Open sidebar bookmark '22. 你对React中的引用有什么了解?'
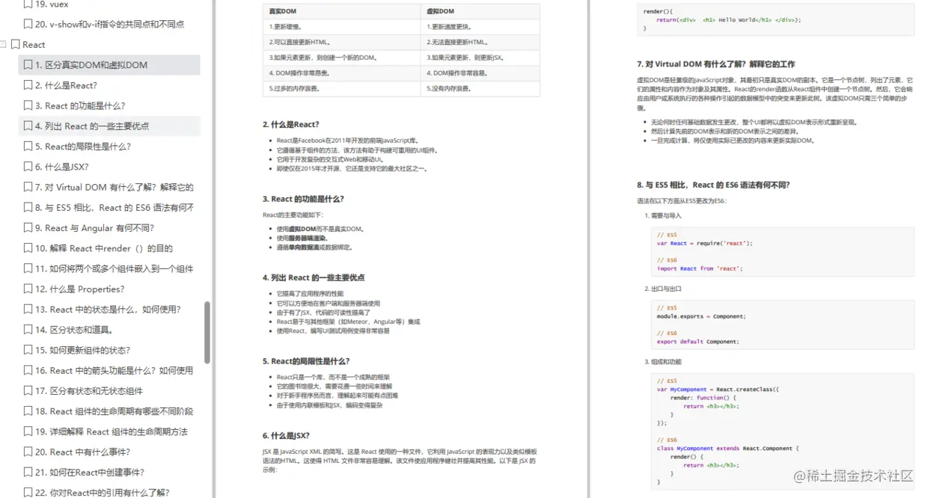Viewport: 928px width, 498px height. pyautogui.click(x=109, y=492)
